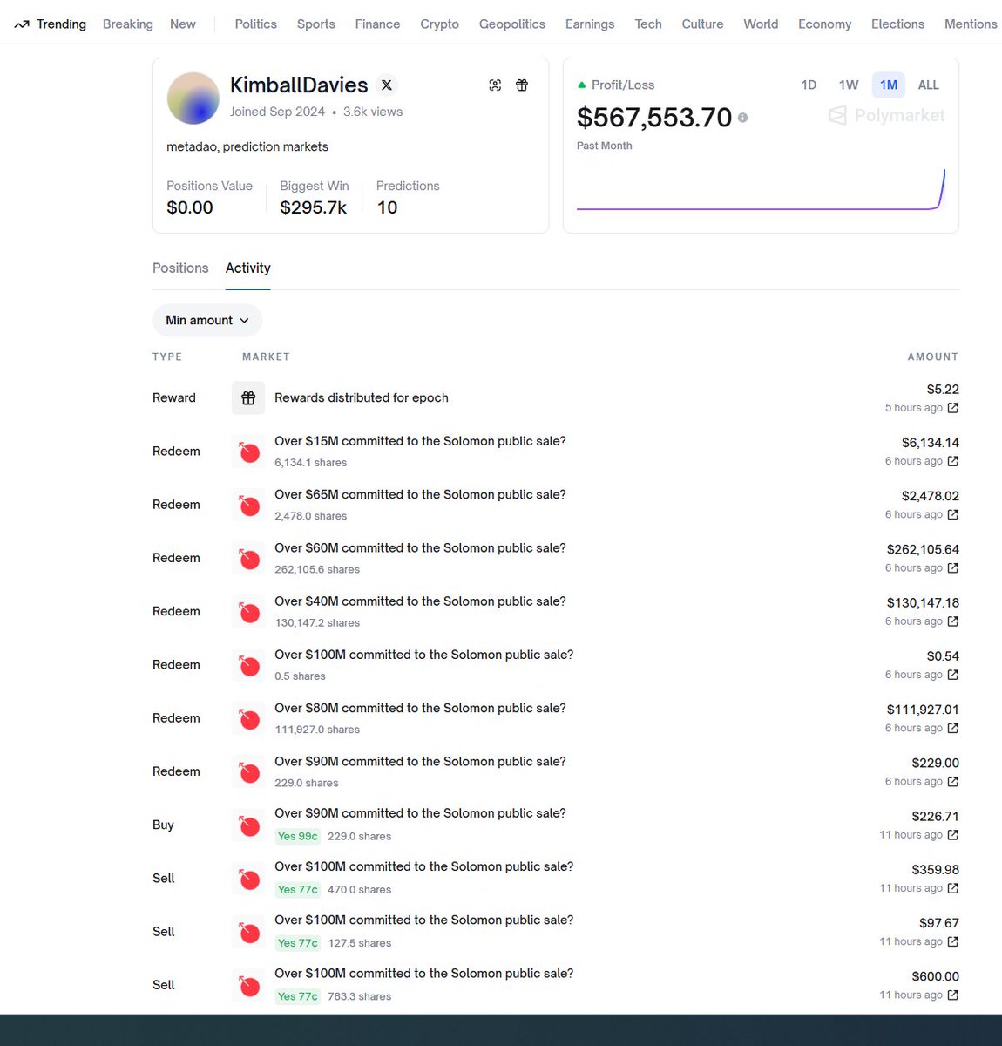1002x1046 pixels.
Task: Click the info icon beside $567,553.70
Action: (743, 118)
